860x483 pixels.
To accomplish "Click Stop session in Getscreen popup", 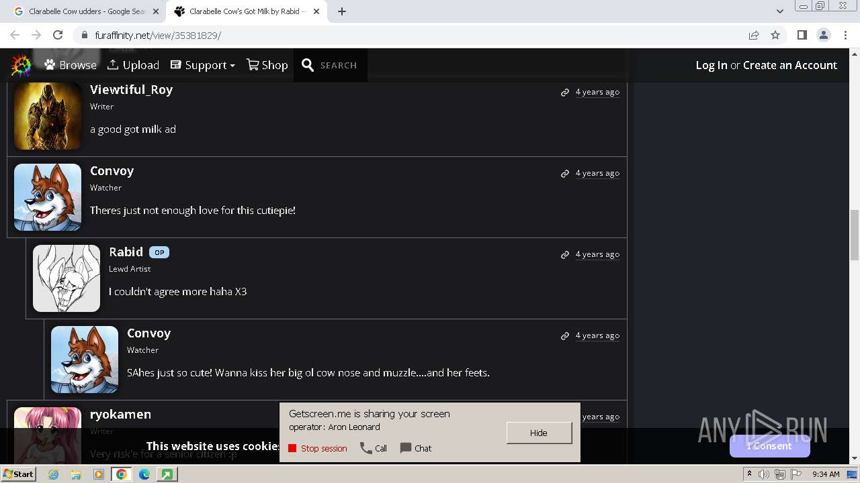I will coord(317,448).
